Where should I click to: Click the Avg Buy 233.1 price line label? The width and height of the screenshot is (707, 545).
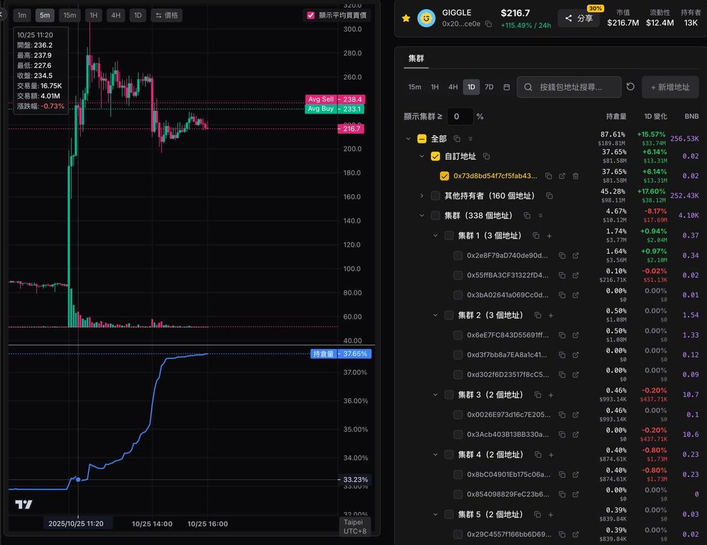335,109
